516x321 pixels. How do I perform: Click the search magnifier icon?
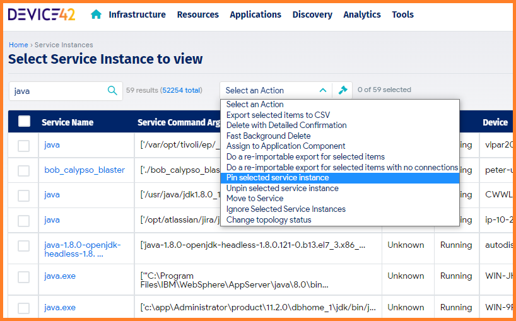112,91
